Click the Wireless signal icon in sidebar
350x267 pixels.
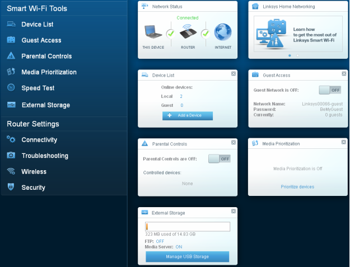coord(11,171)
